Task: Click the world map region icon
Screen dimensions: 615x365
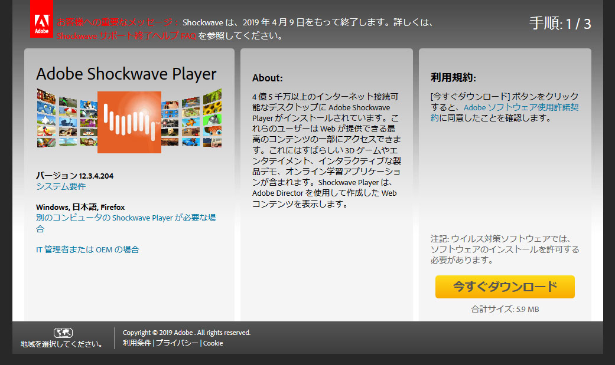Action: 63,333
